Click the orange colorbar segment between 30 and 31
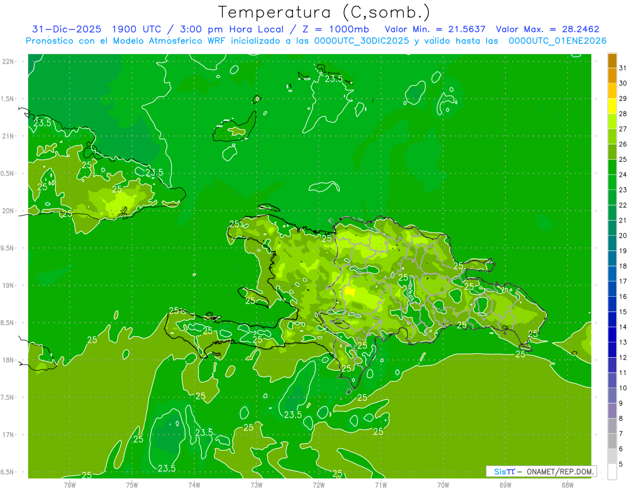637x492 pixels. pos(612,76)
